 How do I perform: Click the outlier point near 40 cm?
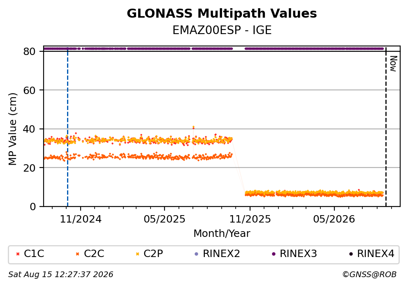193,127
